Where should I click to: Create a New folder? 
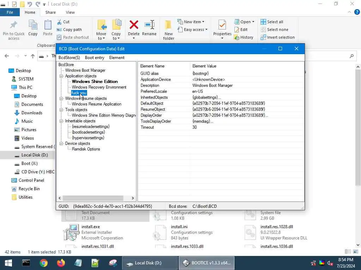(169, 30)
